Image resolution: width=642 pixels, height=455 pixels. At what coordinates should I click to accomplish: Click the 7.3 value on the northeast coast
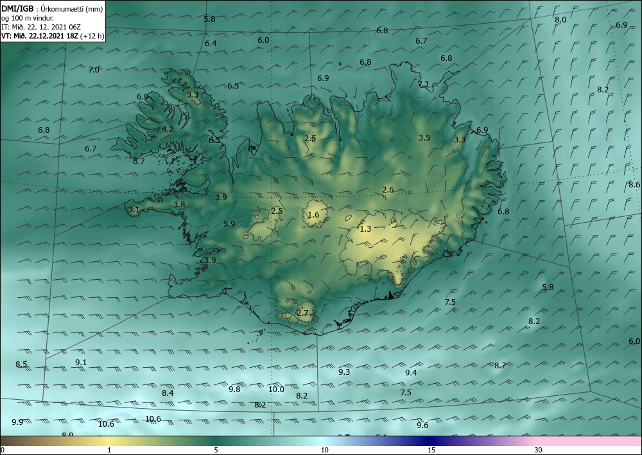tap(423, 84)
